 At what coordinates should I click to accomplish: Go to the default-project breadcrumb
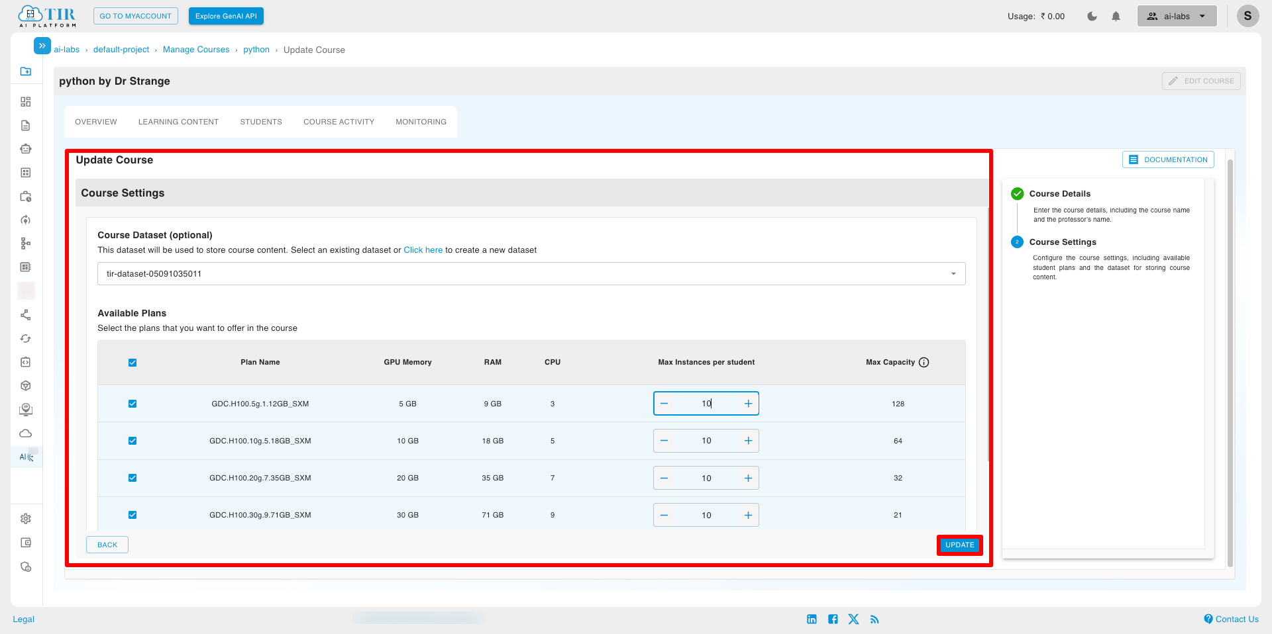pyautogui.click(x=121, y=50)
